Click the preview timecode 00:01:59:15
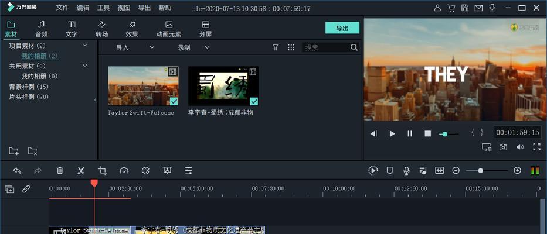 518,133
